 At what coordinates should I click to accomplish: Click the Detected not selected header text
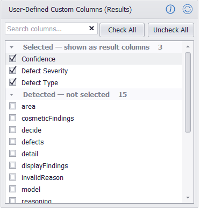coord(66,95)
